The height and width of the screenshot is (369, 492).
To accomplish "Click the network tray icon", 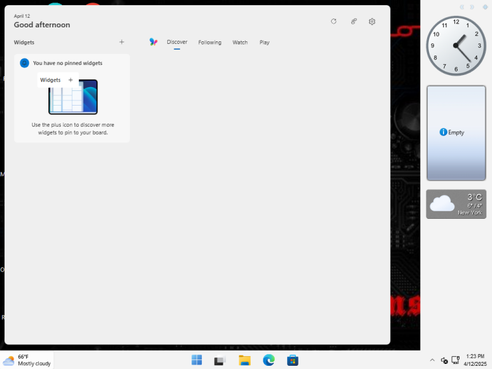I will [455, 360].
